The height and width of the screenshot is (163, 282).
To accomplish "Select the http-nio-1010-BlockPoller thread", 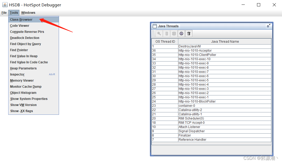I will point(212,102).
